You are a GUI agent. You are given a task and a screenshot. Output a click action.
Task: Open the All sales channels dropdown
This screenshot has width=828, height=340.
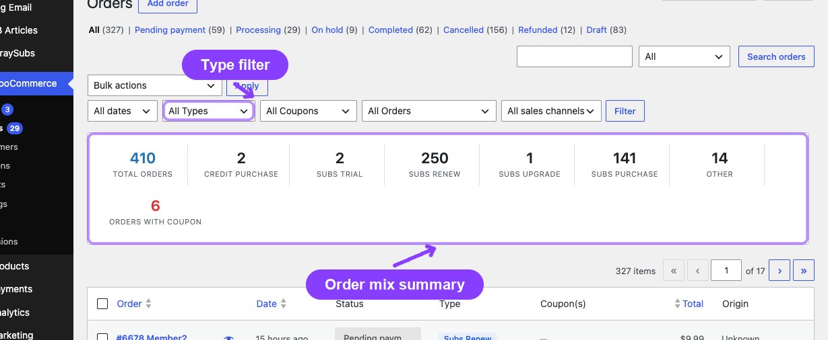551,111
